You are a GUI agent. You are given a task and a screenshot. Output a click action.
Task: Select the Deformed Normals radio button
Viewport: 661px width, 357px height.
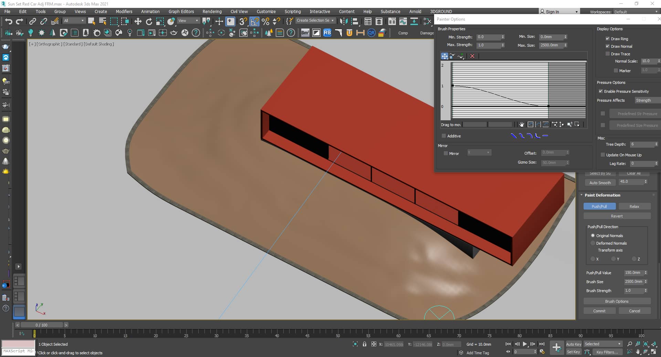tap(593, 243)
